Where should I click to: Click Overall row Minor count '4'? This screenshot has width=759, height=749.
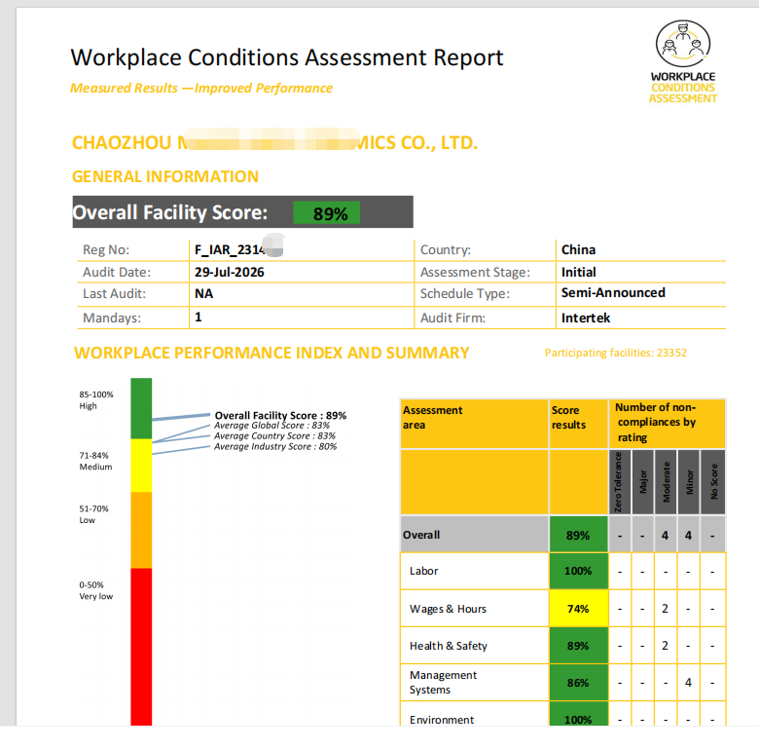point(688,536)
